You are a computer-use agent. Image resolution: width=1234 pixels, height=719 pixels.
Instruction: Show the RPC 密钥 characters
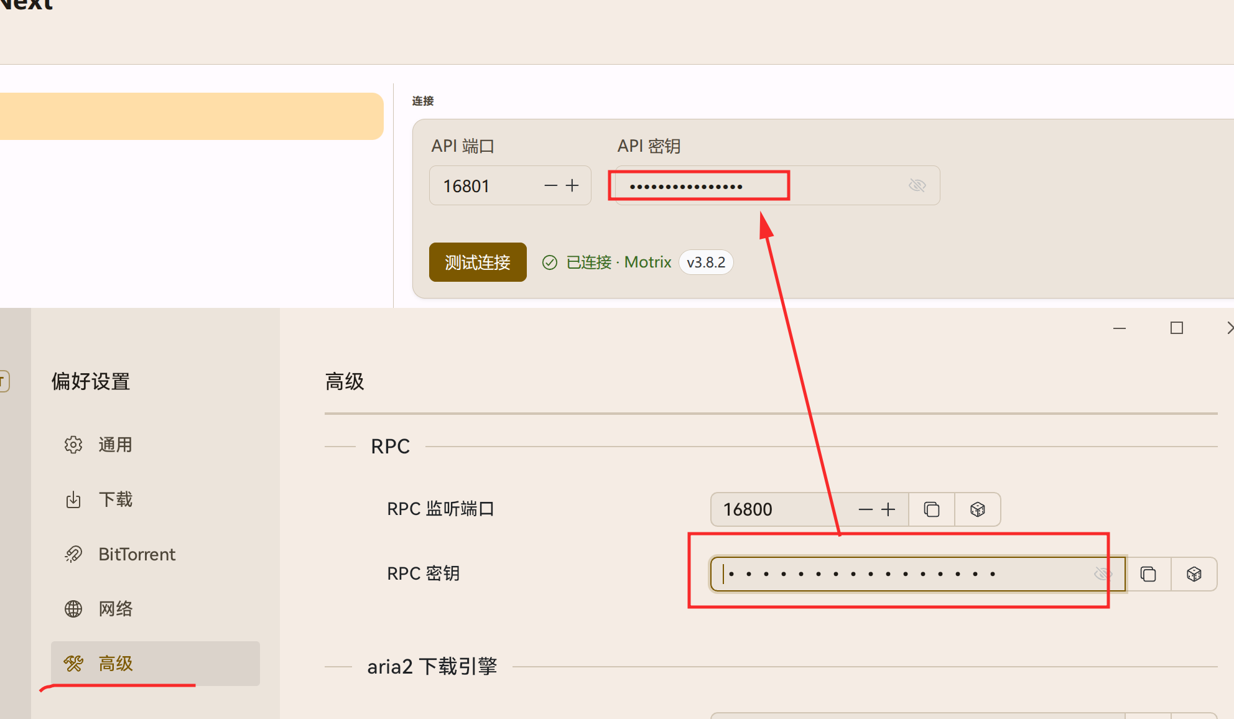pos(1102,573)
